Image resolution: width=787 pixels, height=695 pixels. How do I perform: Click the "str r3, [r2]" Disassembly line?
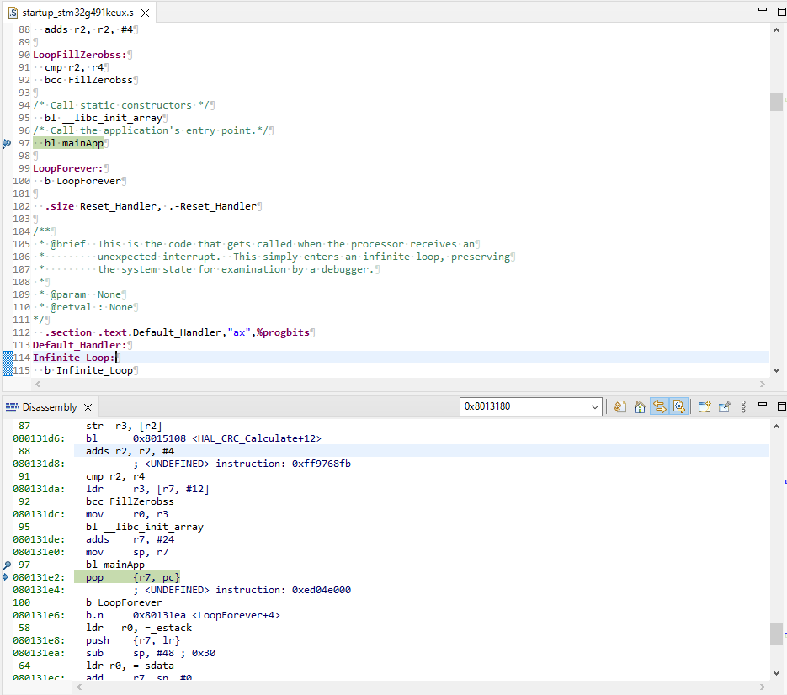pyautogui.click(x=124, y=426)
